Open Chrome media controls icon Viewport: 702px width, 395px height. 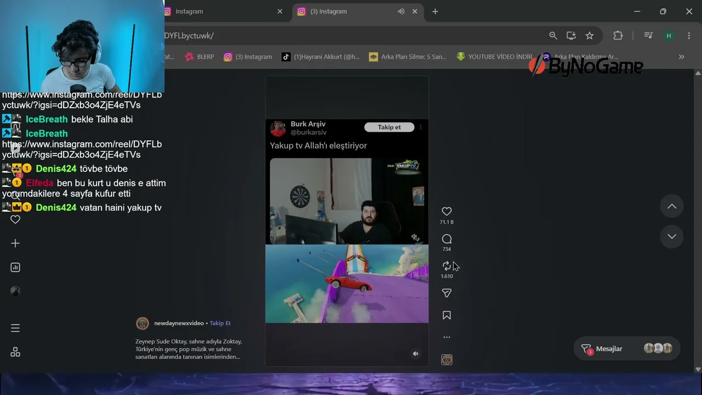(x=648, y=36)
